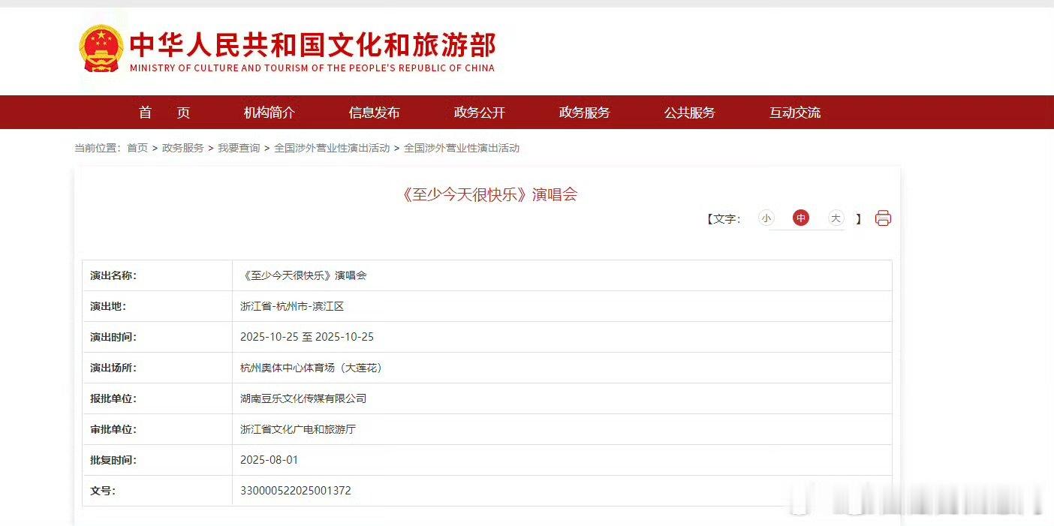The image size is (1054, 526).
Task: Click the English Ministry of Culture and Tourism subtitle
Action: 312,68
